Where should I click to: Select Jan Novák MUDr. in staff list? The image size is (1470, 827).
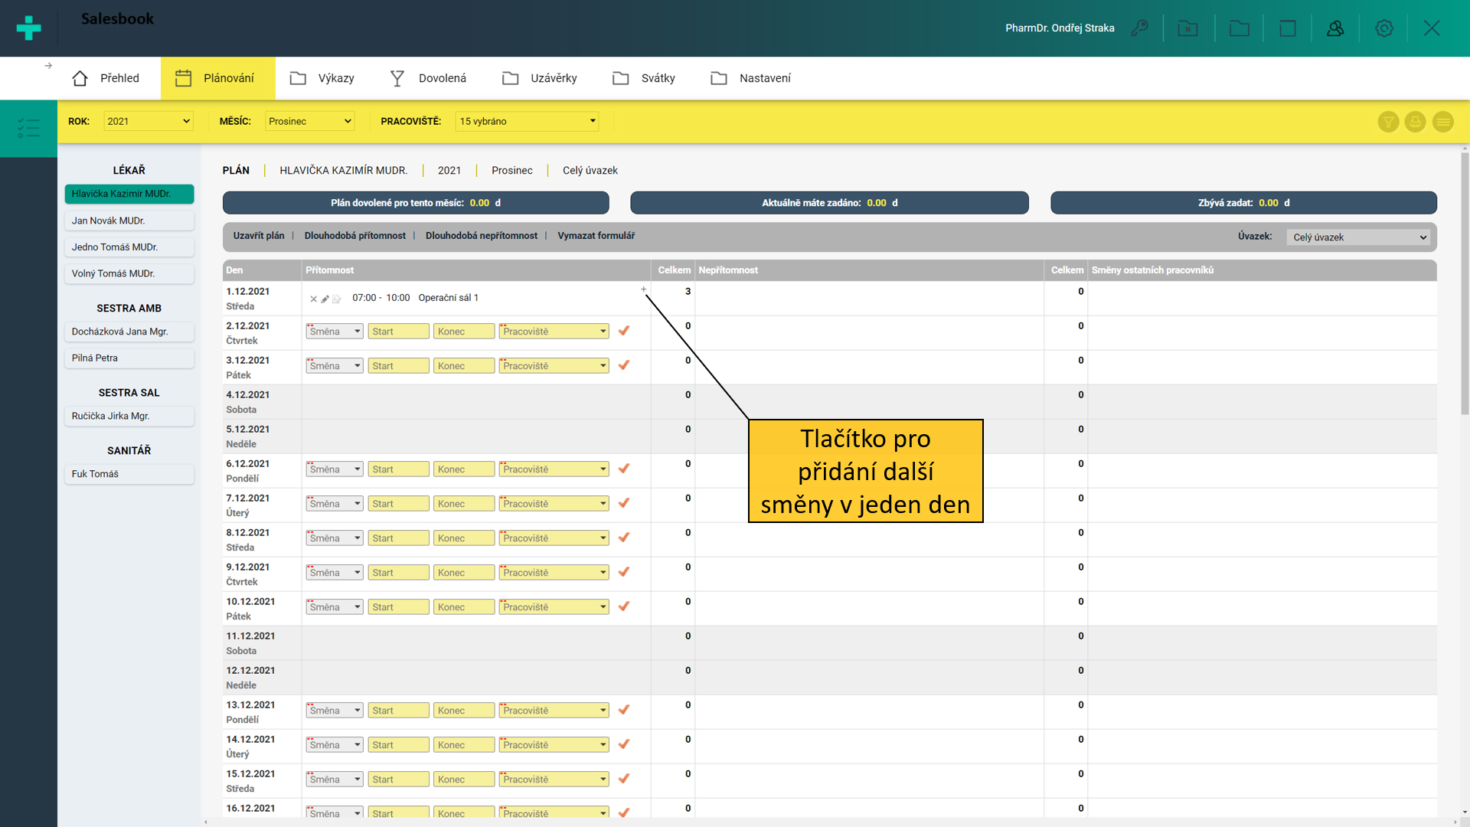coord(129,221)
